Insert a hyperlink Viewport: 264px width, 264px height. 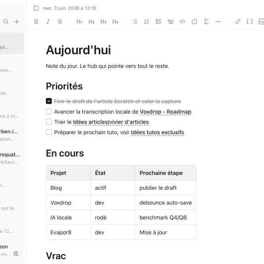point(238,22)
